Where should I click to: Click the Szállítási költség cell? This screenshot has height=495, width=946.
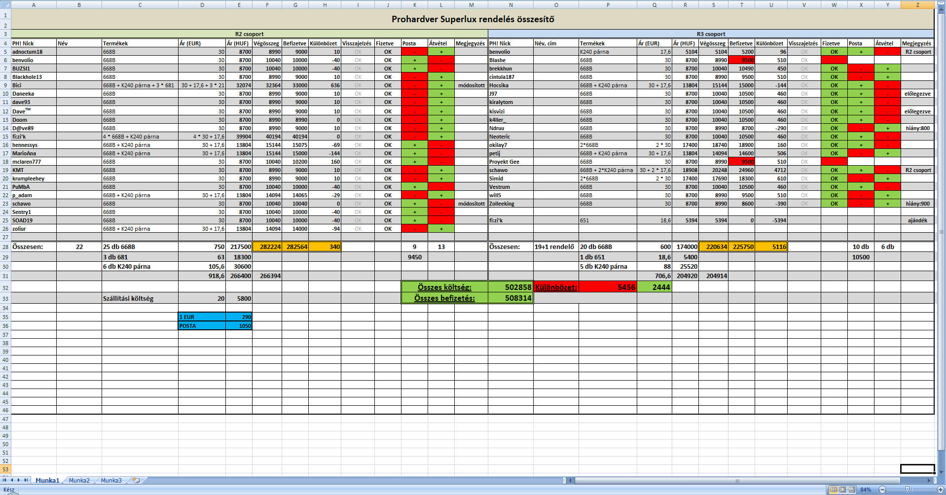click(x=140, y=298)
